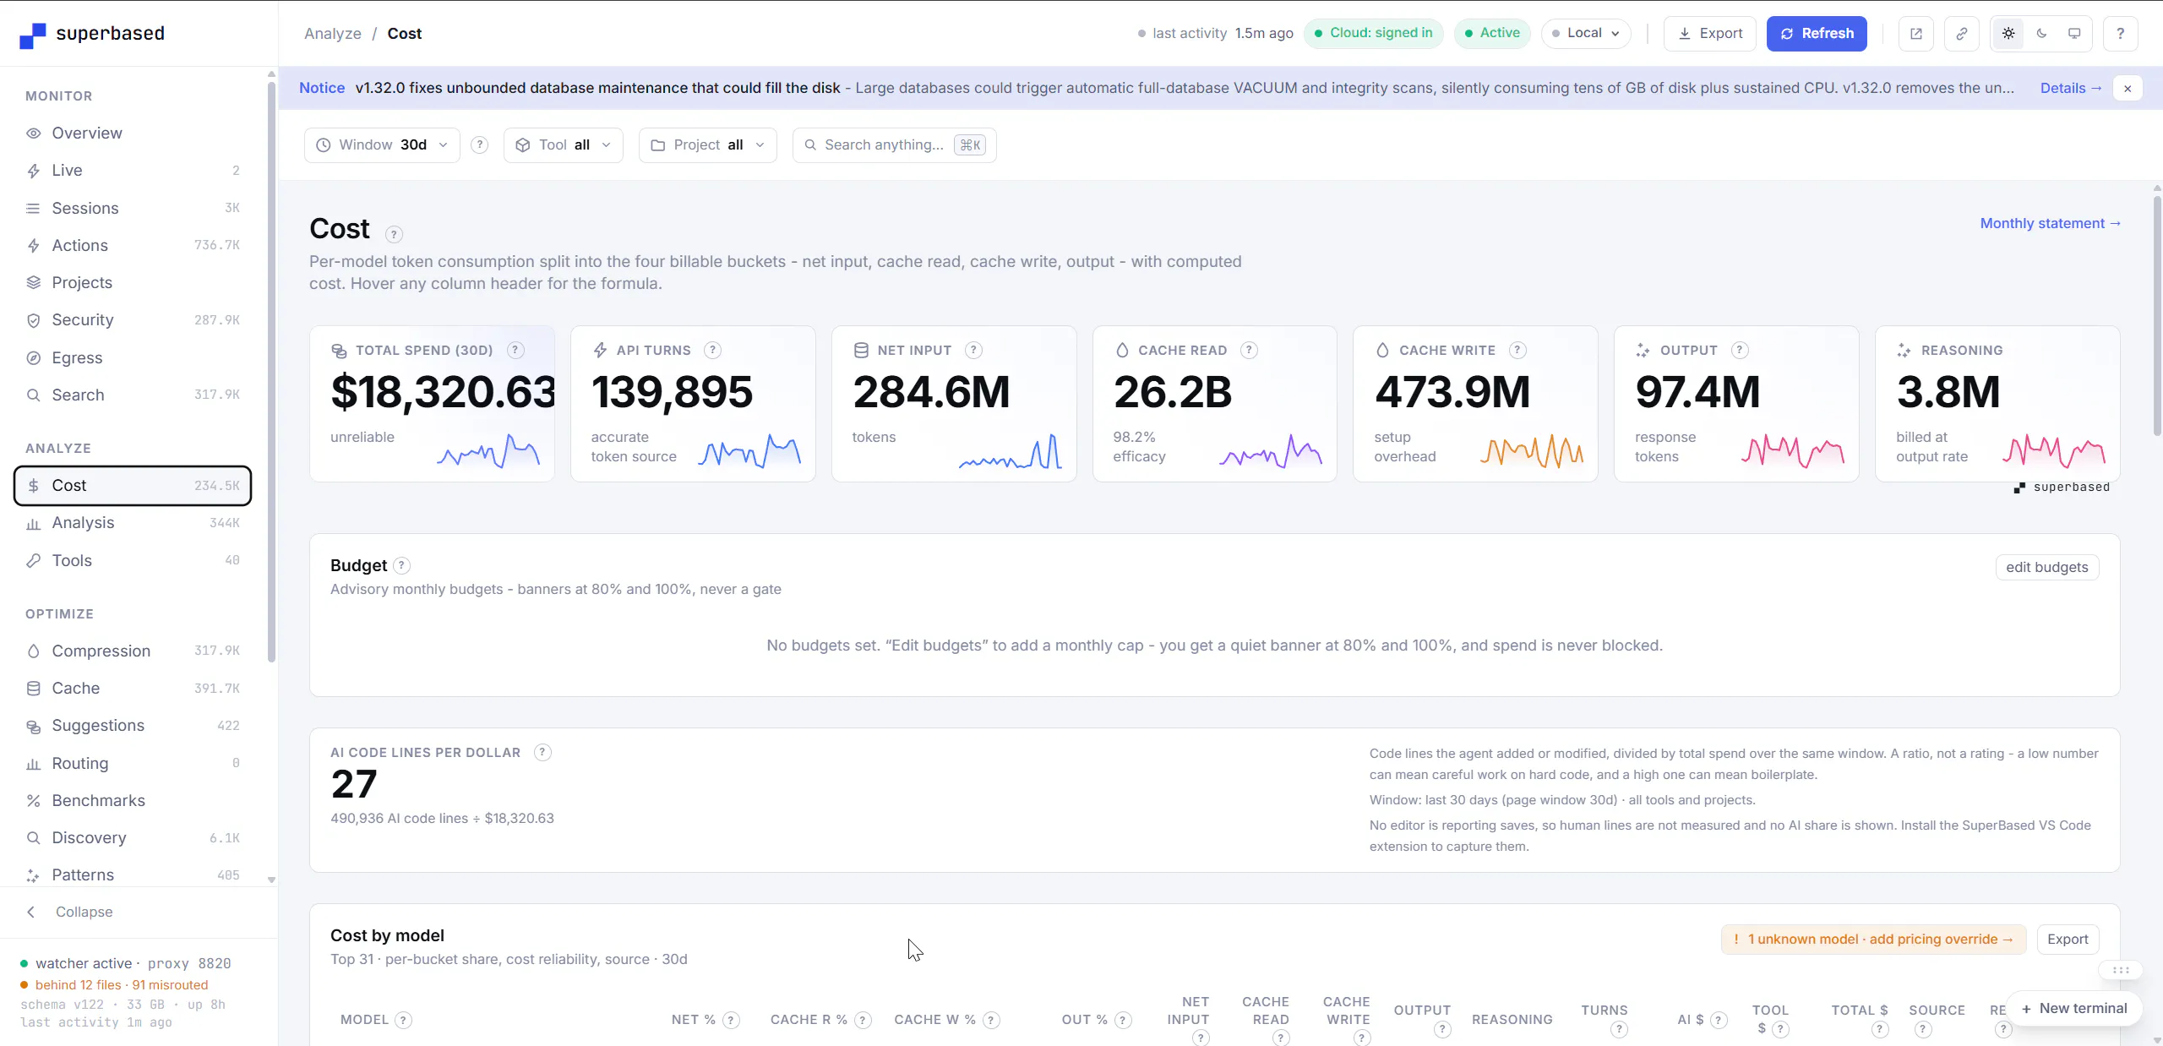Viewport: 2163px width, 1046px height.
Task: Open header help question mark button
Action: tap(2120, 34)
